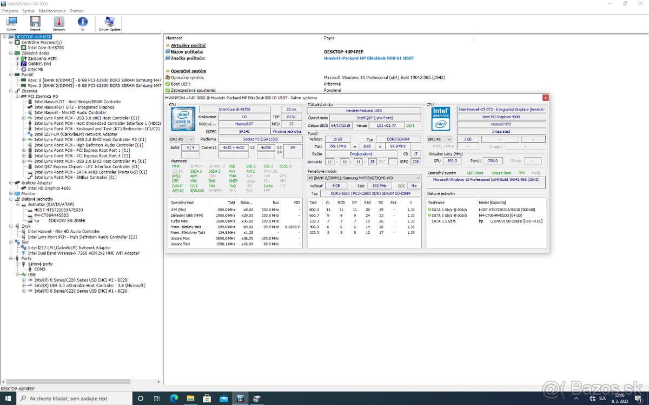Click the Monitor tree node icon
The width and height of the screenshot is (649, 405).
[x=17, y=193]
